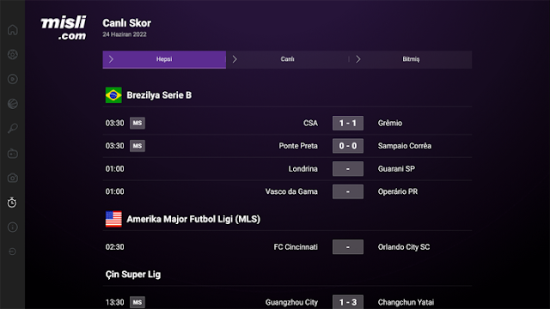Click the Brazil flag icon
Screen dimensions: 550x309
click(x=113, y=95)
